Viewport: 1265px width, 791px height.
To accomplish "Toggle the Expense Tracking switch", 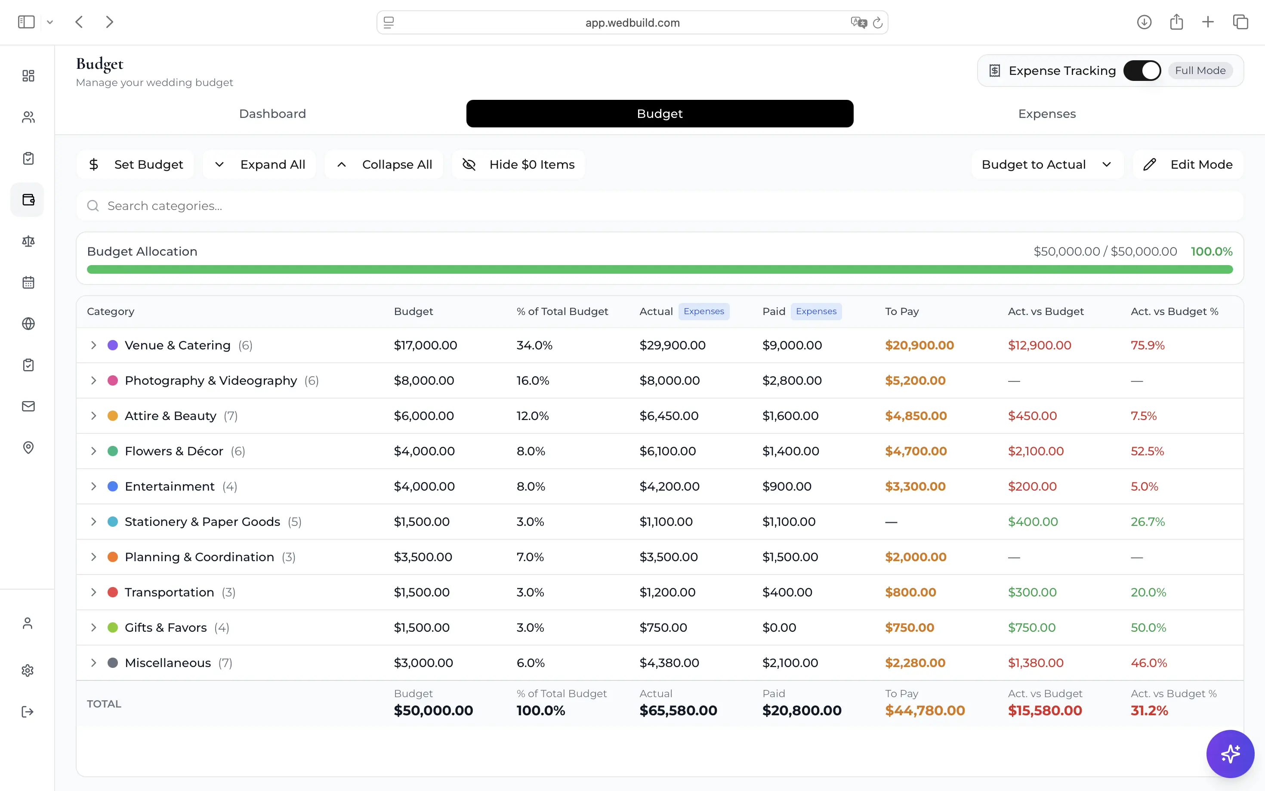I will (x=1142, y=71).
